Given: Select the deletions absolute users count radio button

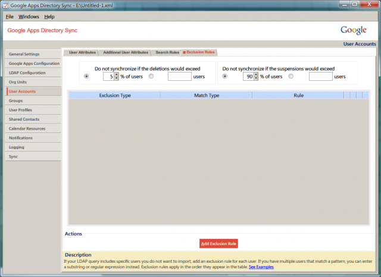Looking at the screenshot, I should [151, 76].
